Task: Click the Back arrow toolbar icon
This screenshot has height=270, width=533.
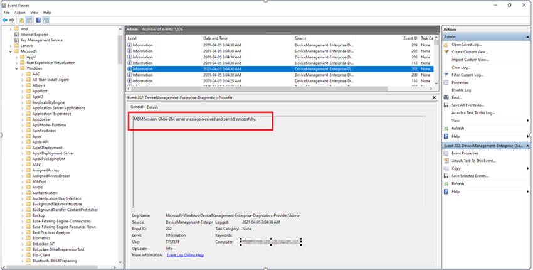Action: [5, 21]
